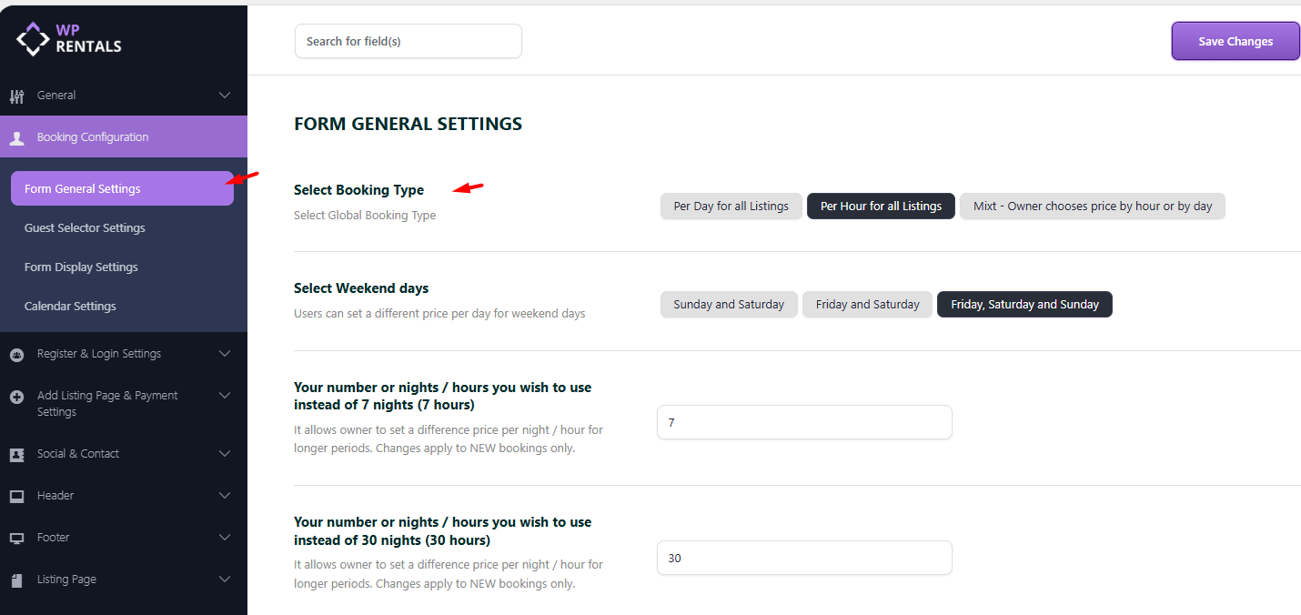Set weekend to Sunday and Saturday
1301x615 pixels.
pos(728,305)
